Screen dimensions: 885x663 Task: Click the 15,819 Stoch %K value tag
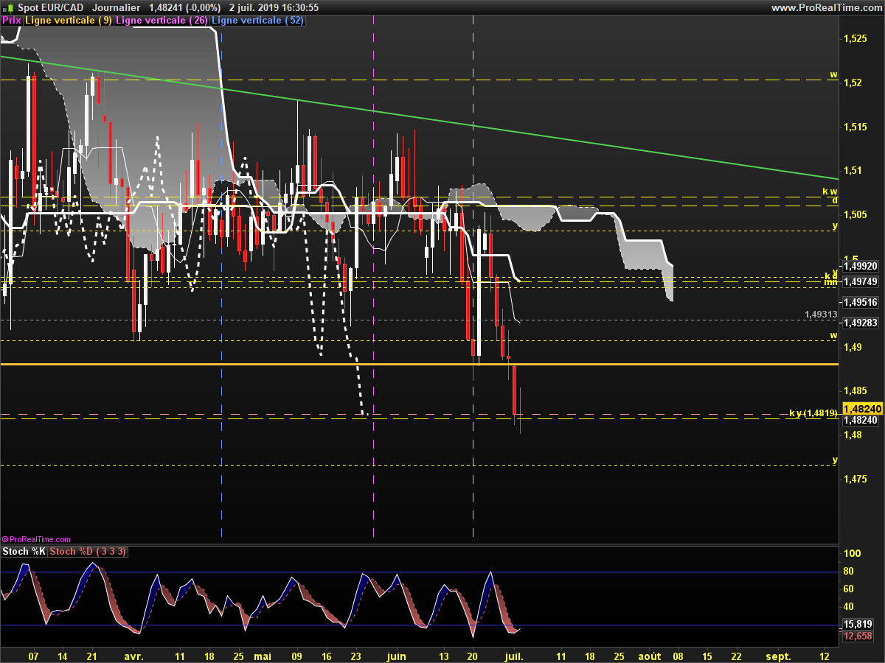tap(858, 624)
